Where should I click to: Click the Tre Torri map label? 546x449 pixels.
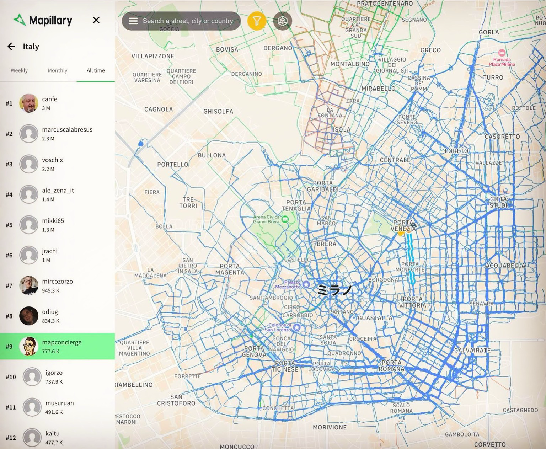click(x=188, y=203)
